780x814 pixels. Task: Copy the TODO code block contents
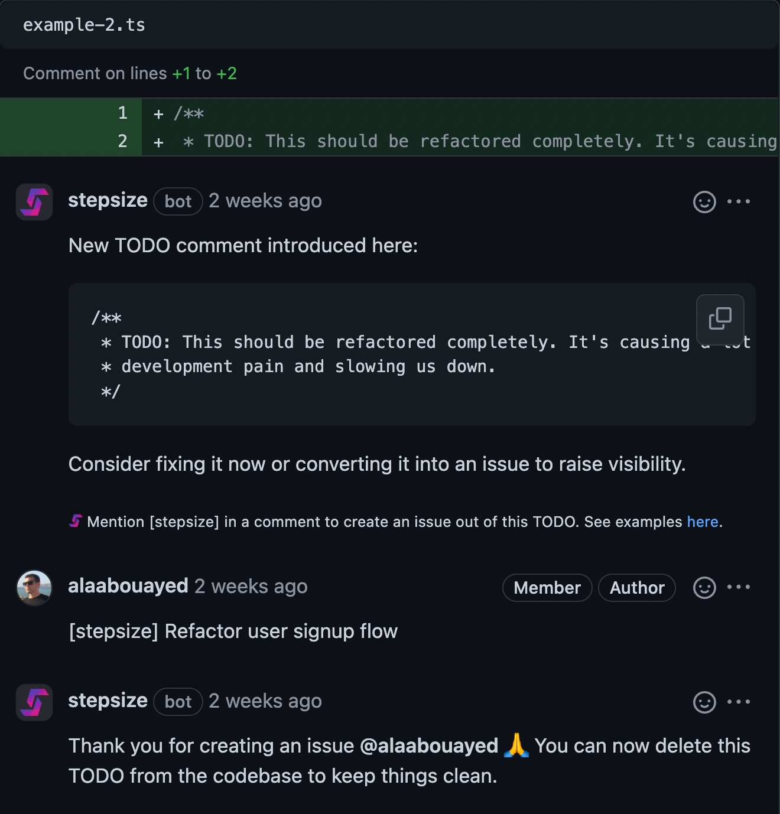click(720, 318)
